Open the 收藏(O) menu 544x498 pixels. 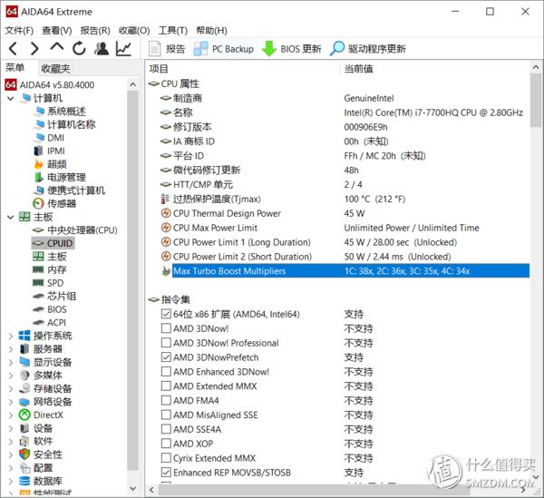pyautogui.click(x=134, y=31)
